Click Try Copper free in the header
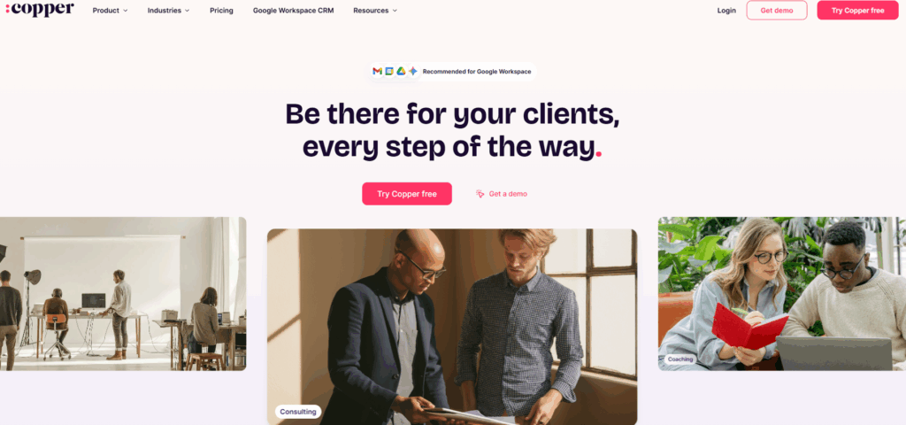Screen dimensions: 906x425 tap(857, 11)
